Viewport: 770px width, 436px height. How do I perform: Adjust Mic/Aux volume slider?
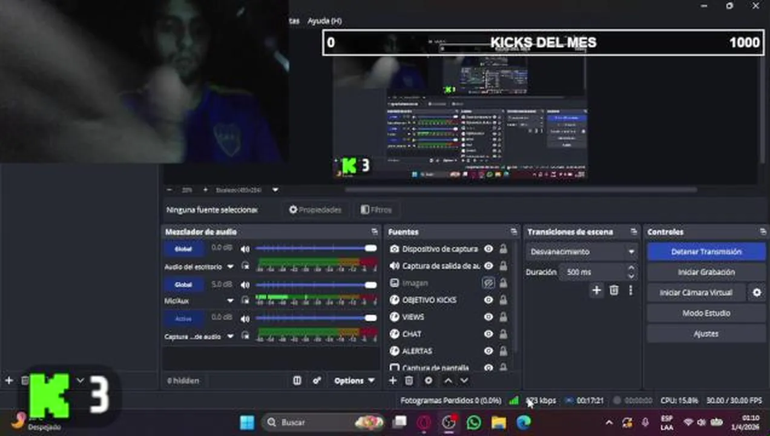click(x=316, y=284)
